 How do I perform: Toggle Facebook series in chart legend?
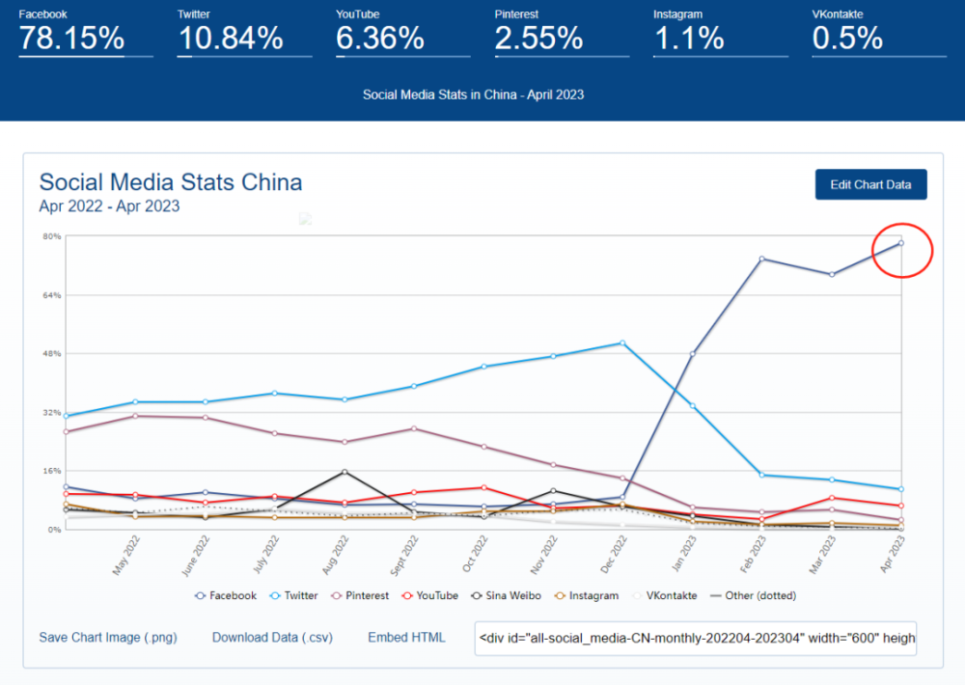(225, 596)
